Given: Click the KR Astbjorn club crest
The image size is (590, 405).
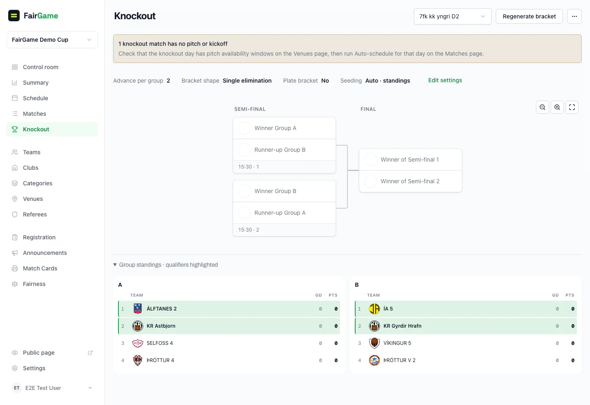Looking at the screenshot, I should point(138,326).
